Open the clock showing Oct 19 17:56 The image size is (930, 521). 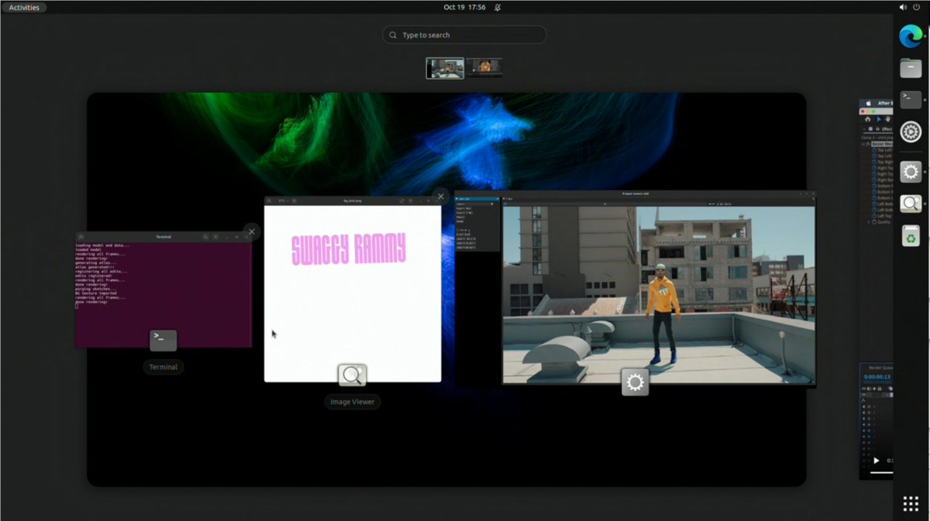pos(464,7)
